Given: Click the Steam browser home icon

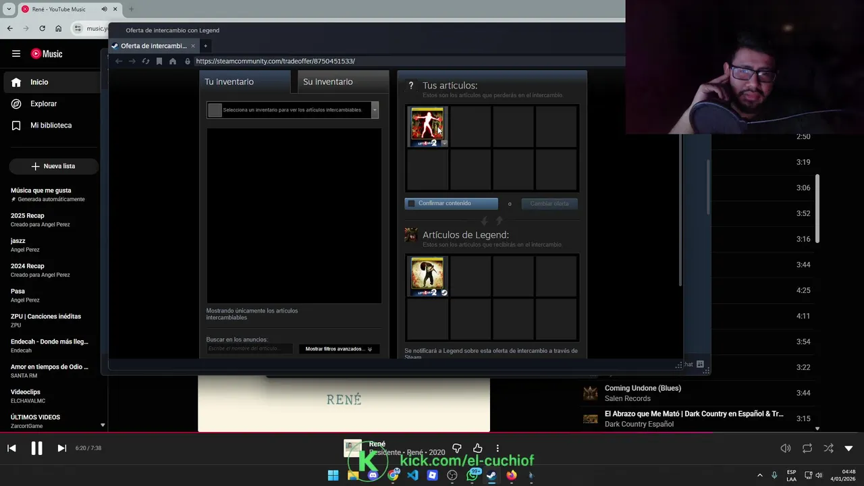Looking at the screenshot, I should coord(173,61).
